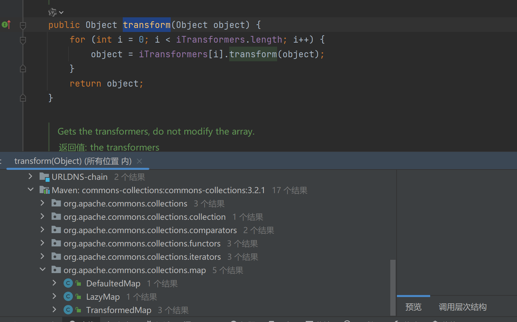The width and height of the screenshot is (517, 322).
Task: Click the 'public' keyword in the method signature
Action: tap(64, 25)
